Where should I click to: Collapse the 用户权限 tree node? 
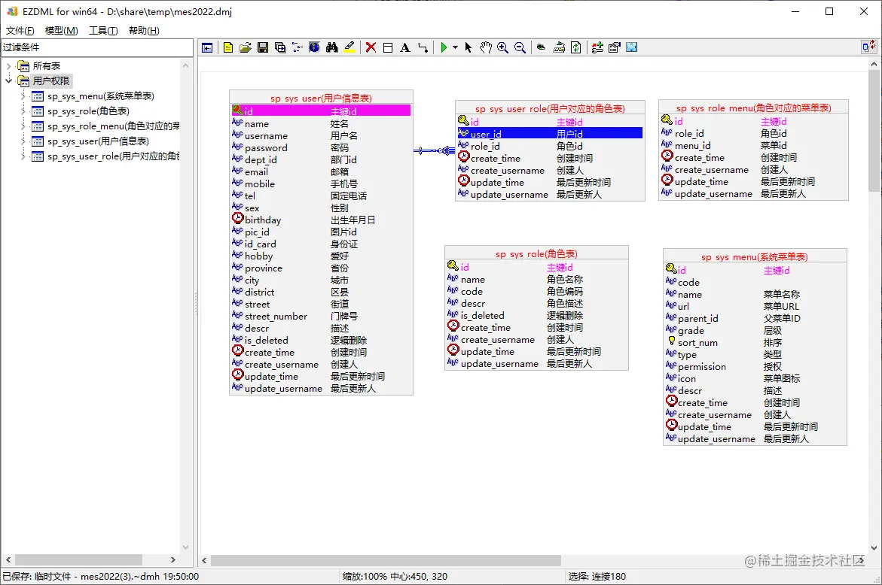(8, 81)
